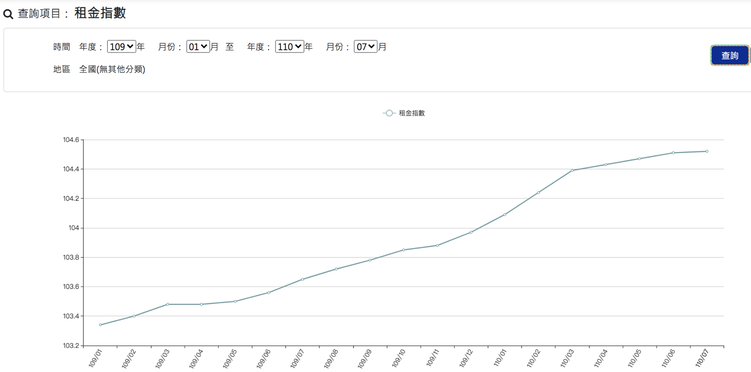Open the start month dropdown showing 01
Image resolution: width=751 pixels, height=372 pixels.
coord(198,47)
